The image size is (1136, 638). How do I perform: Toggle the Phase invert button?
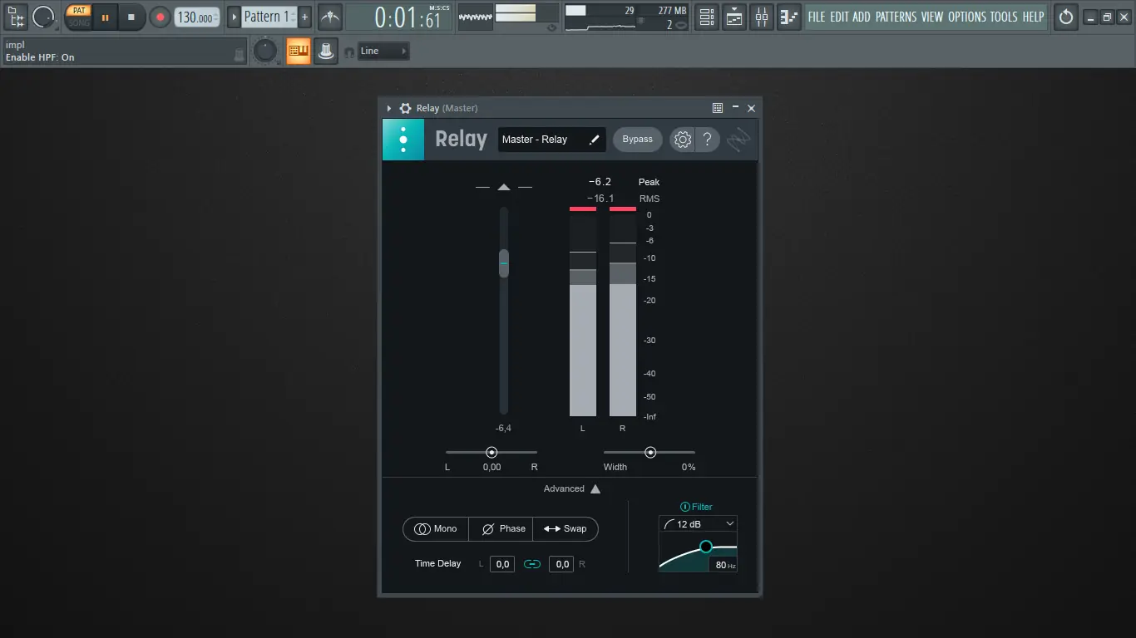pyautogui.click(x=501, y=529)
